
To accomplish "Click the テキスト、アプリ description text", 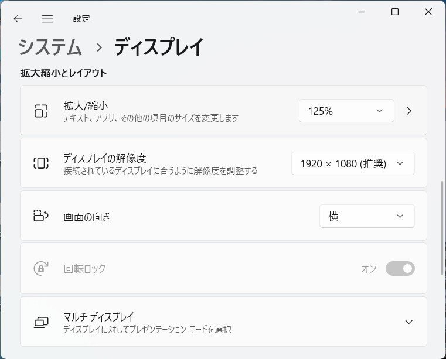I will click(151, 118).
